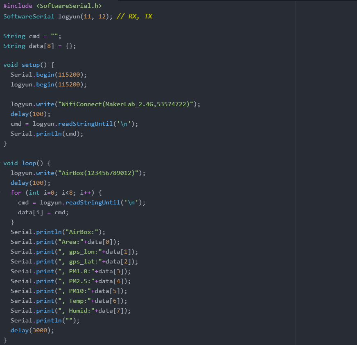Click the delay(3000) line
This screenshot has width=357, height=345.
click(x=32, y=330)
